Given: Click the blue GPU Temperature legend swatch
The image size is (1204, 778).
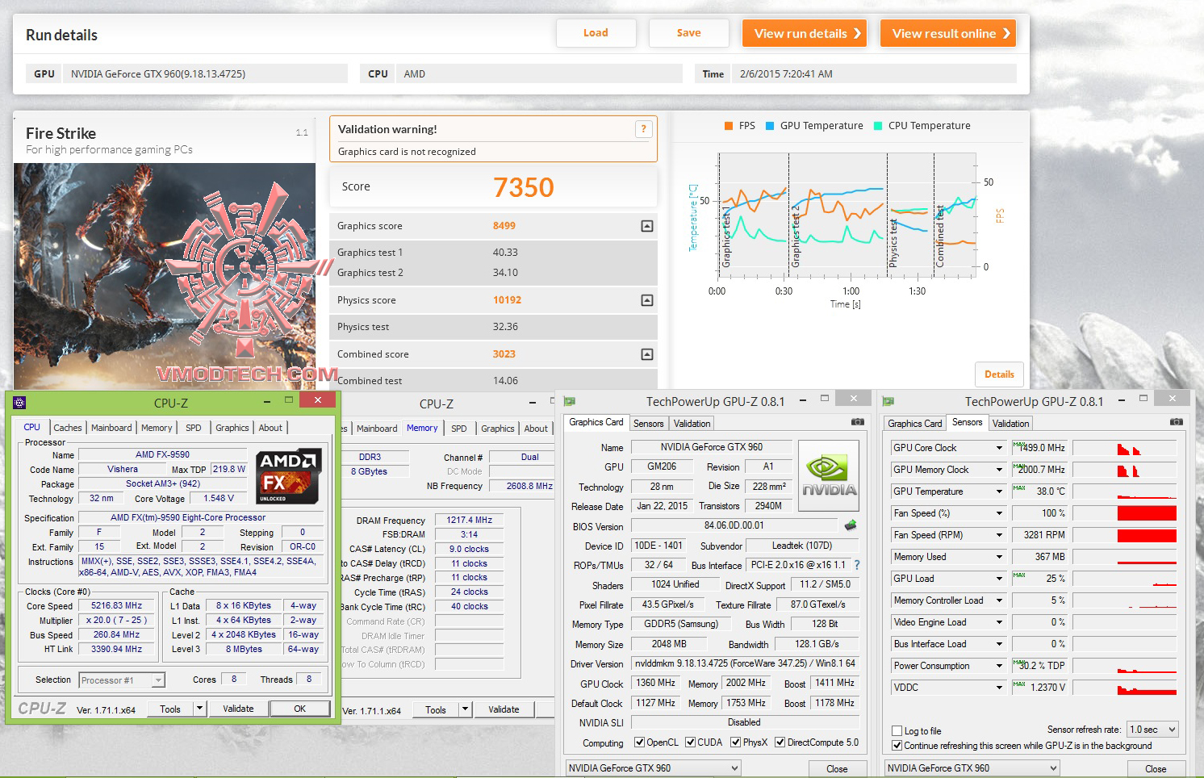Looking at the screenshot, I should coord(770,126).
